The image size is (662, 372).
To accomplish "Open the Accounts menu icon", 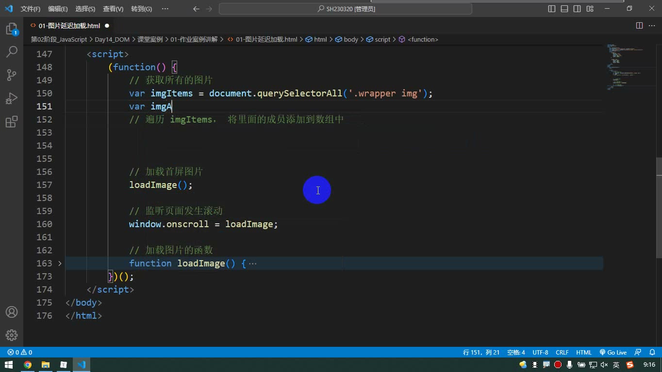I will (x=12, y=312).
